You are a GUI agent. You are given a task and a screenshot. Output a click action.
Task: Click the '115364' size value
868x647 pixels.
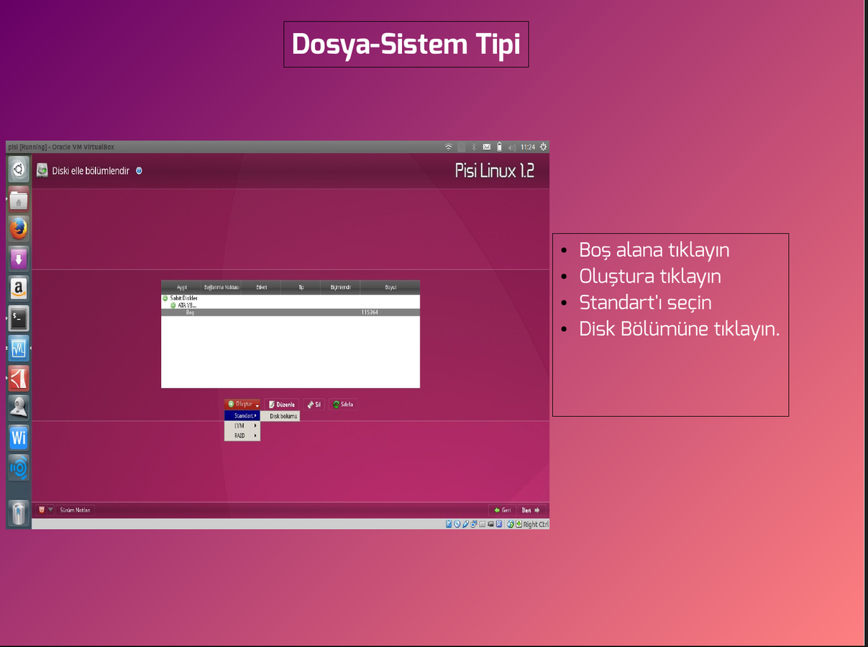370,312
